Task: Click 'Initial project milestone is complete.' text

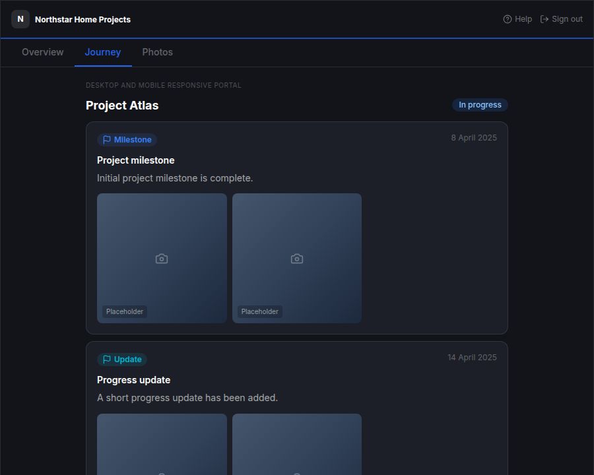Action: [175, 178]
